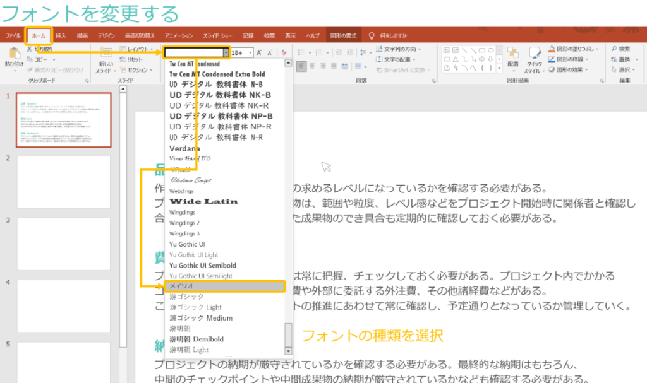Open the Design (デザイン) ribbon tab
647x383 pixels.
point(106,36)
